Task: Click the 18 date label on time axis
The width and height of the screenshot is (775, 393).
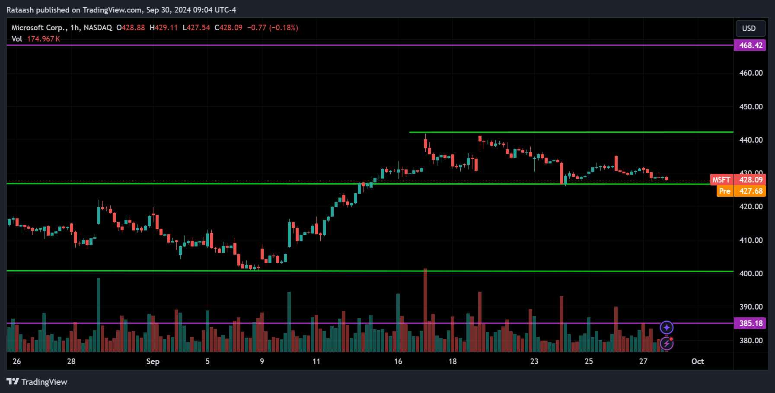Action: point(453,361)
